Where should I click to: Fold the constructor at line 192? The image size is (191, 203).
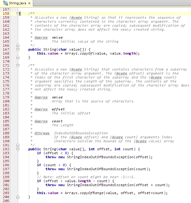[x=18, y=149]
